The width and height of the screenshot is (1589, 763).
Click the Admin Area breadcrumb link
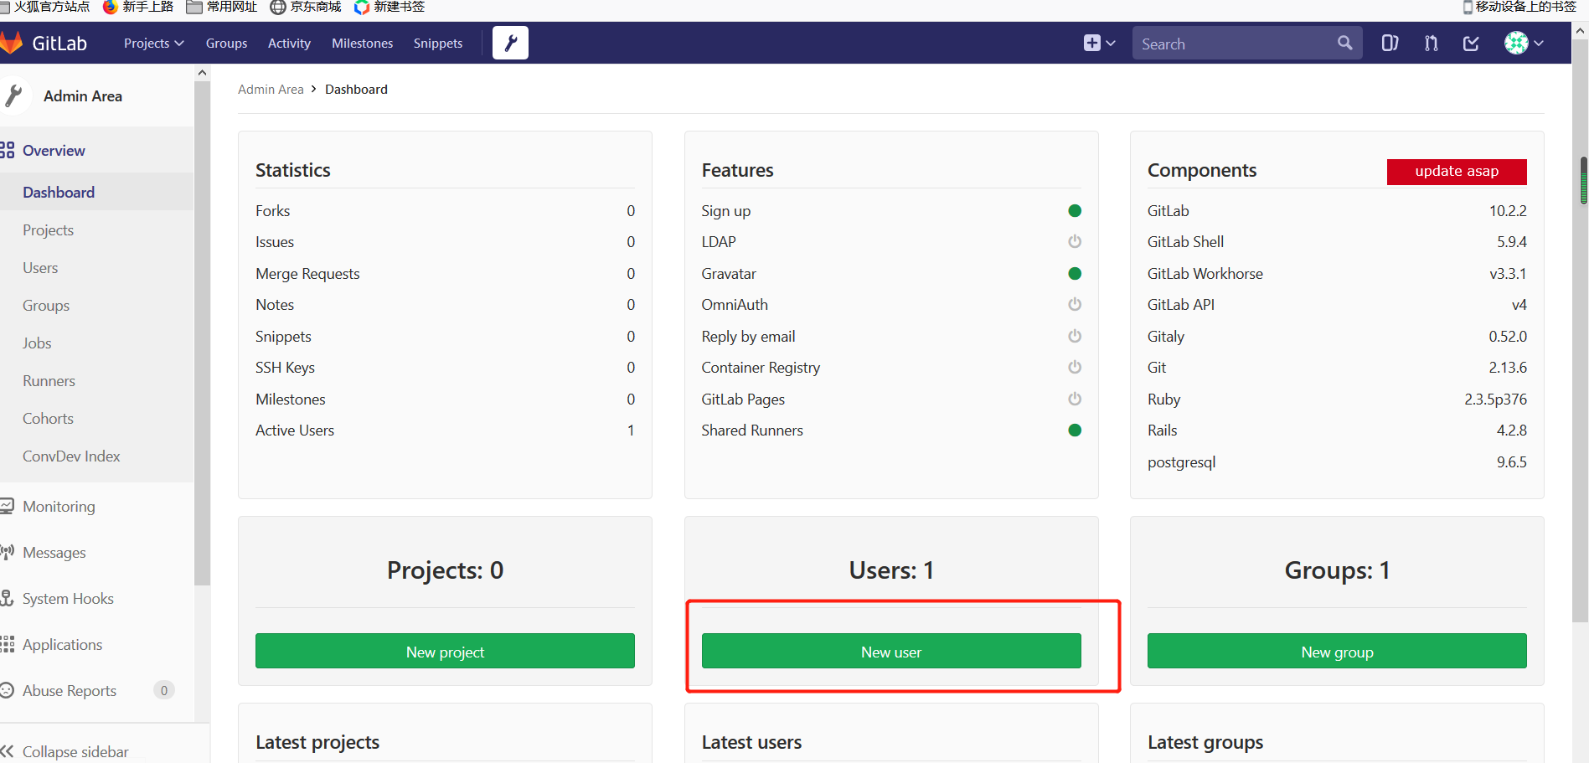(271, 90)
